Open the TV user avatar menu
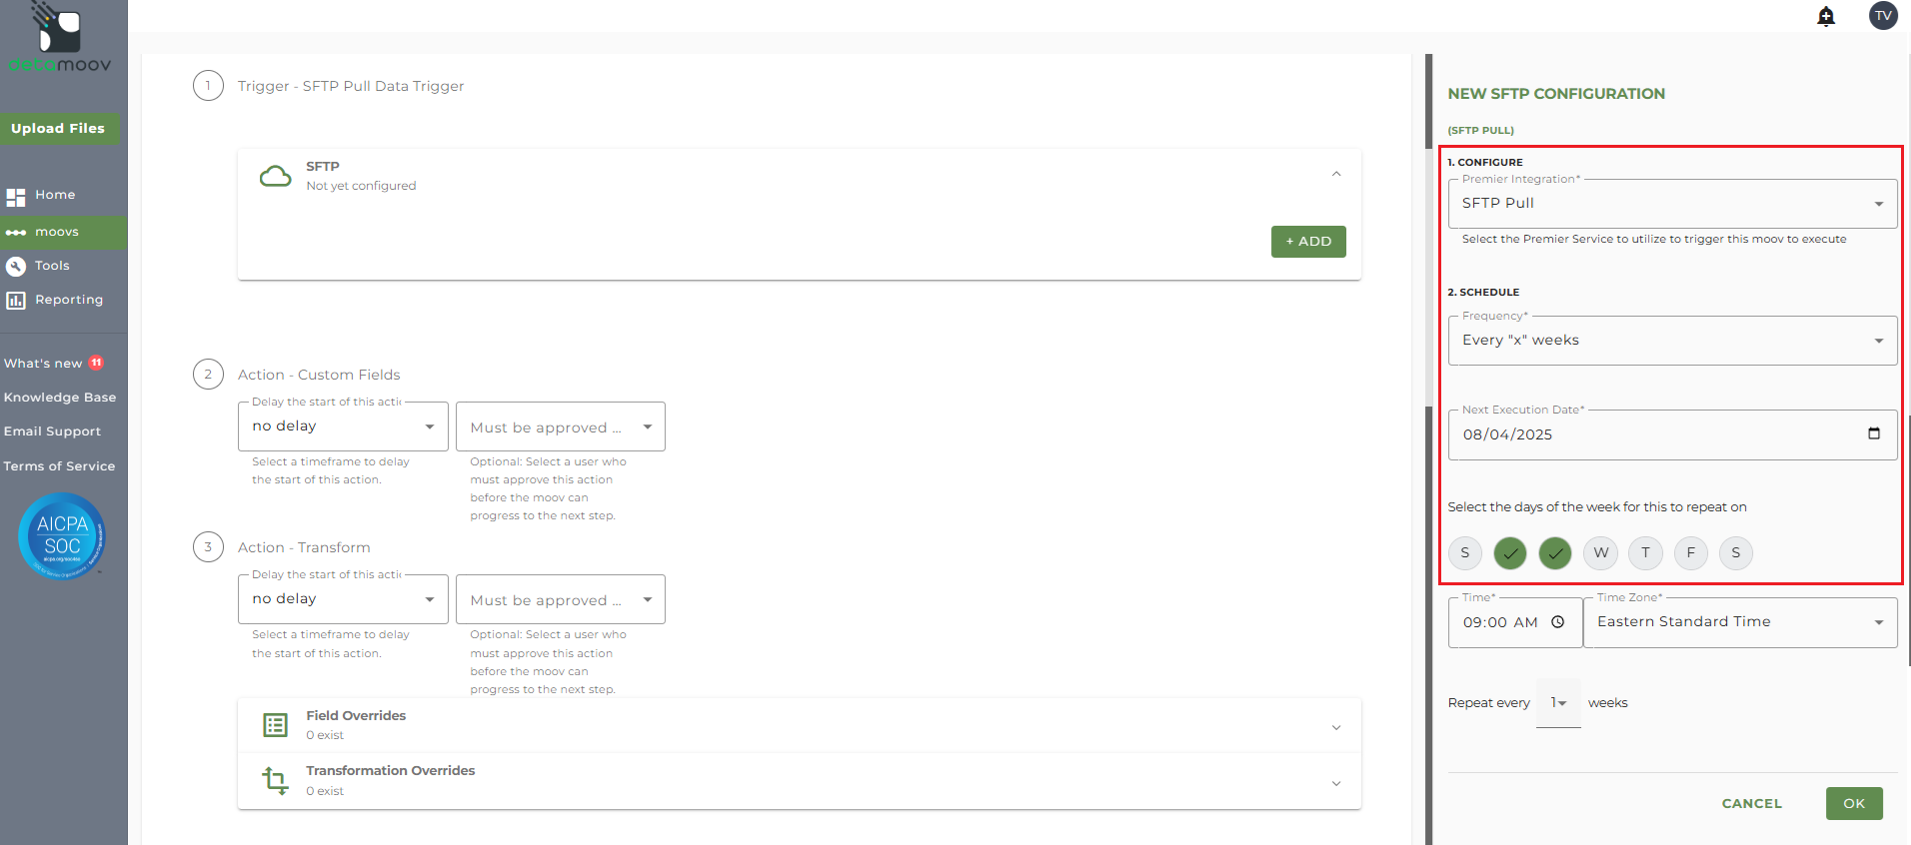This screenshot has width=1911, height=845. 1883,15
